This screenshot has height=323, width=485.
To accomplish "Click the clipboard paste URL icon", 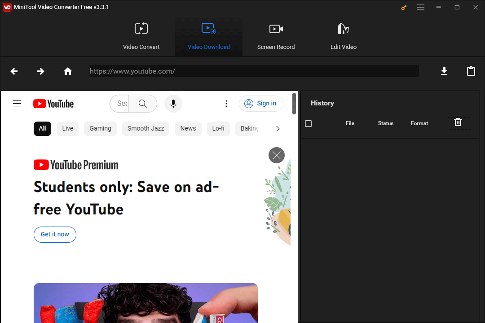I will [471, 71].
